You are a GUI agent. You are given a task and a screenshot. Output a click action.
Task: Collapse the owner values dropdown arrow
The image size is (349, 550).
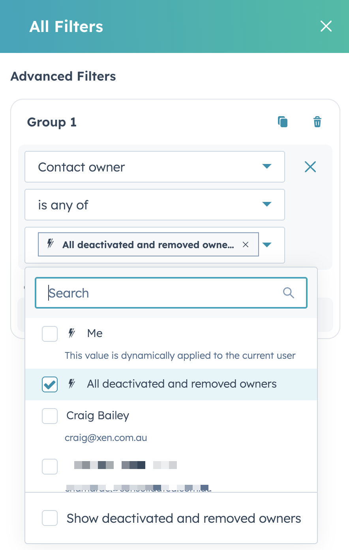click(x=267, y=245)
